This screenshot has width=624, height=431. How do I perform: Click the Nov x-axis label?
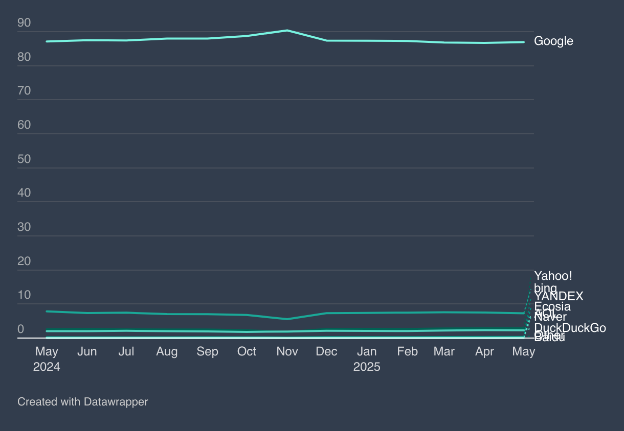(x=287, y=352)
